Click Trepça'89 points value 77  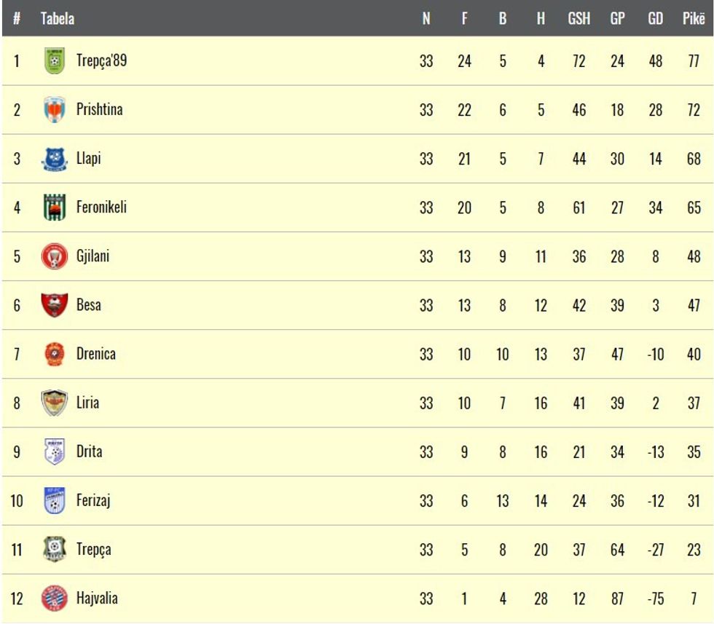coord(693,61)
